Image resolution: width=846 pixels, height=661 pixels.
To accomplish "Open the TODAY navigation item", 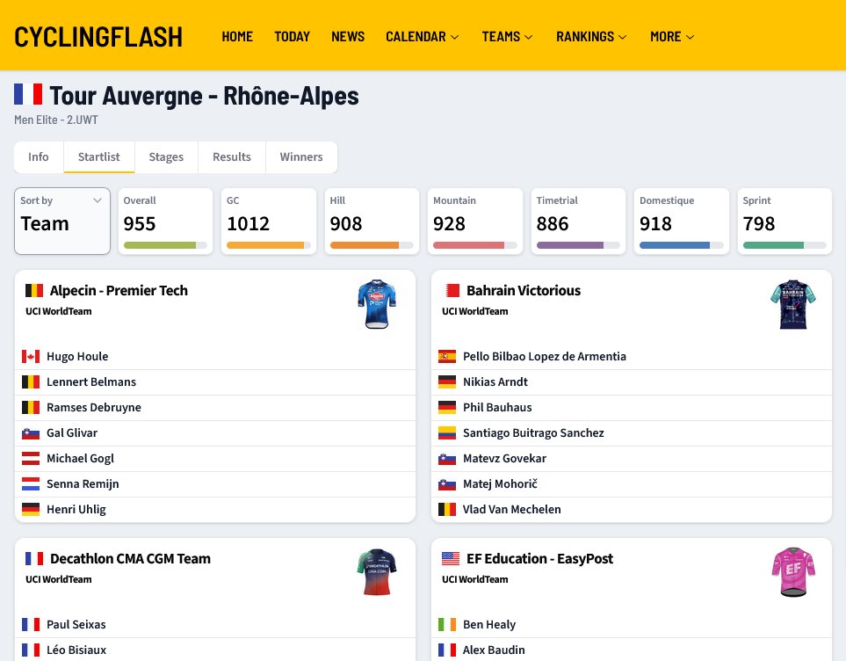I will click(292, 37).
